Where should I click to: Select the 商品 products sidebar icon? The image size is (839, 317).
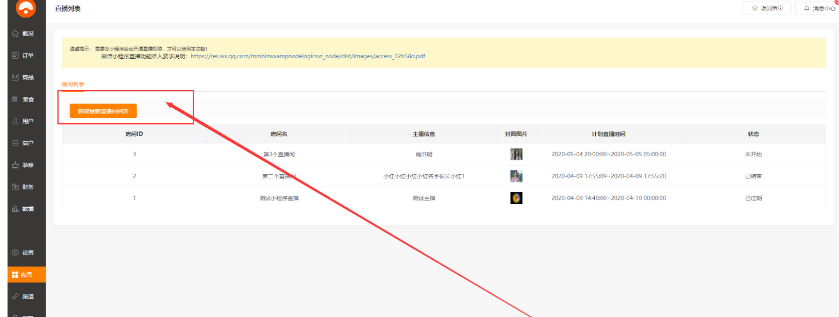click(15, 77)
